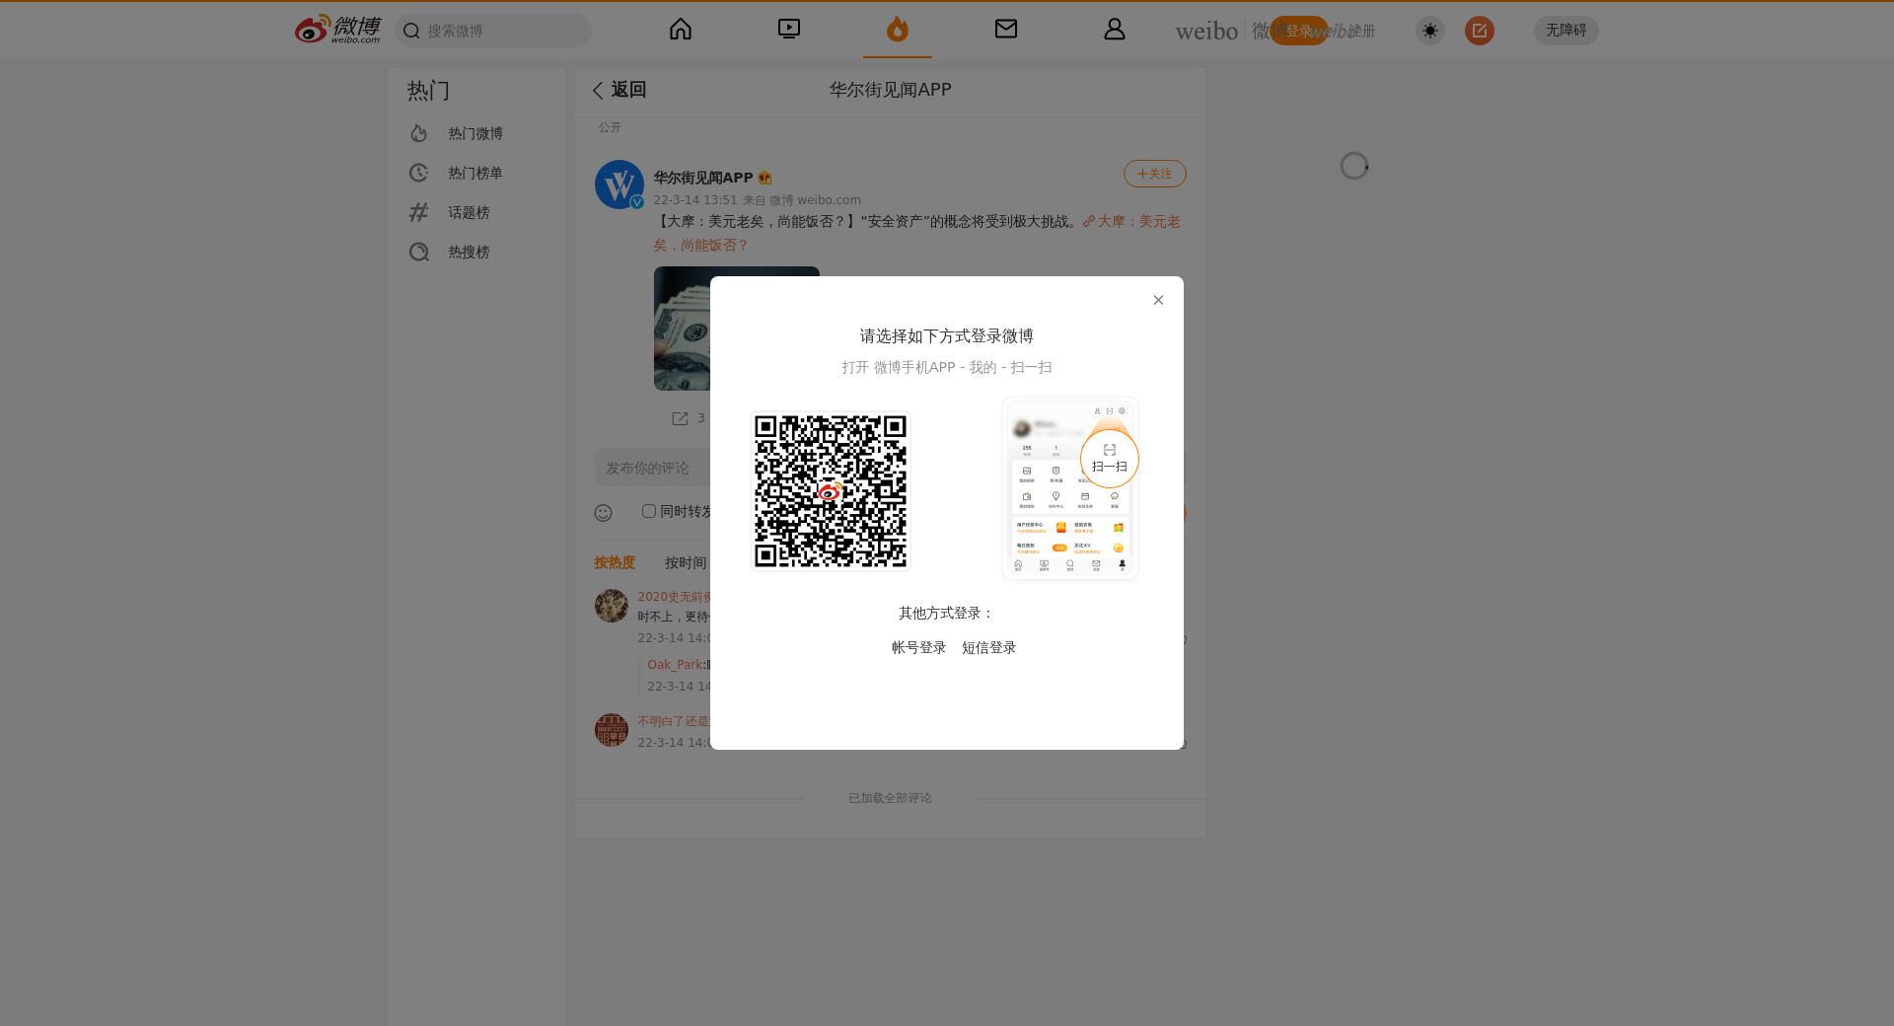
Task: Follow 华尔街见闻APP with +关注
Action: [1155, 174]
